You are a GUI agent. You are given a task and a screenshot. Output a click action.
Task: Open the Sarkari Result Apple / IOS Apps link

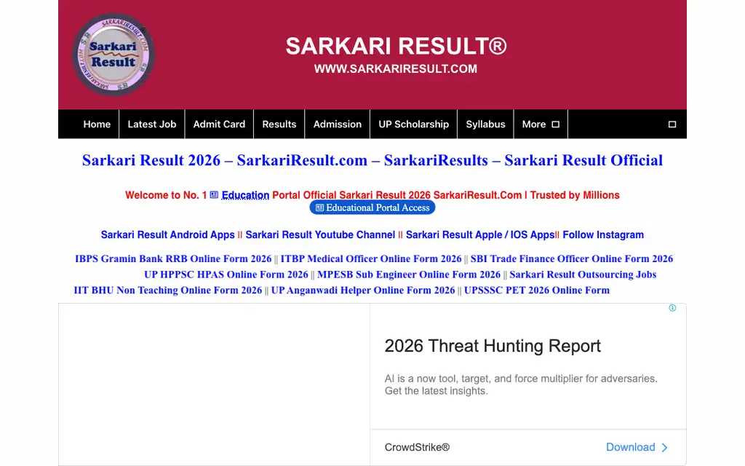pos(480,235)
